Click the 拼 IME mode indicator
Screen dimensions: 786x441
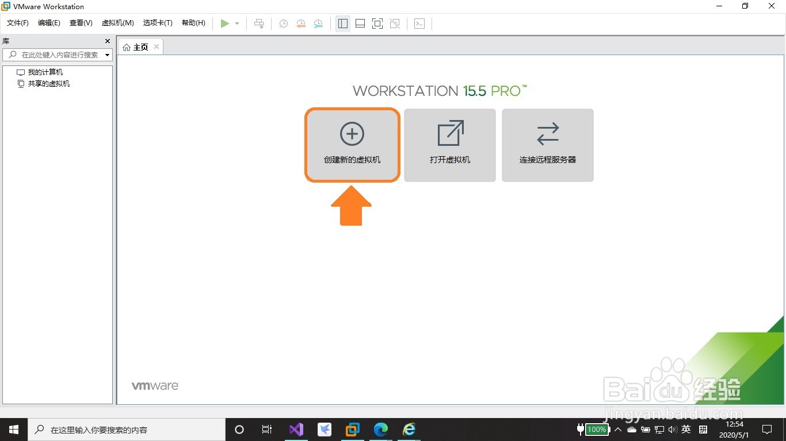[x=703, y=430]
